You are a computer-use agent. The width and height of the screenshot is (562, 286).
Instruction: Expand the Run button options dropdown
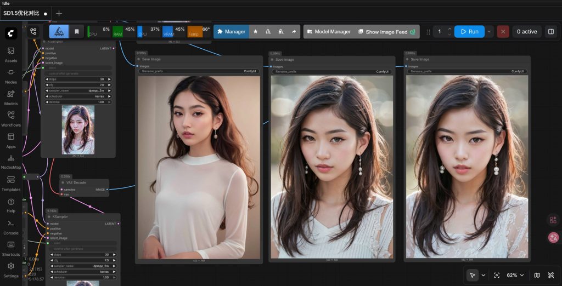[x=490, y=32]
